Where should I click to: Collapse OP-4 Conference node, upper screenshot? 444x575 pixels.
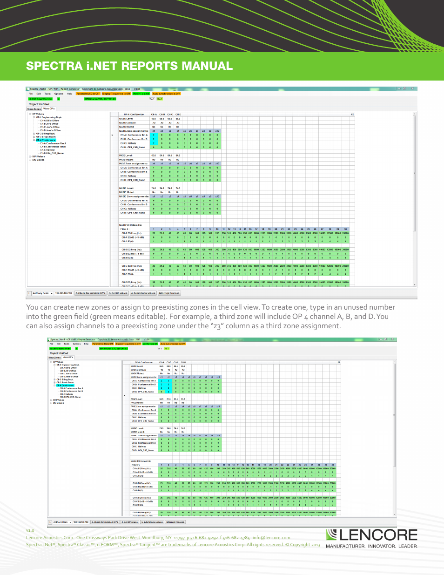coord(34,140)
